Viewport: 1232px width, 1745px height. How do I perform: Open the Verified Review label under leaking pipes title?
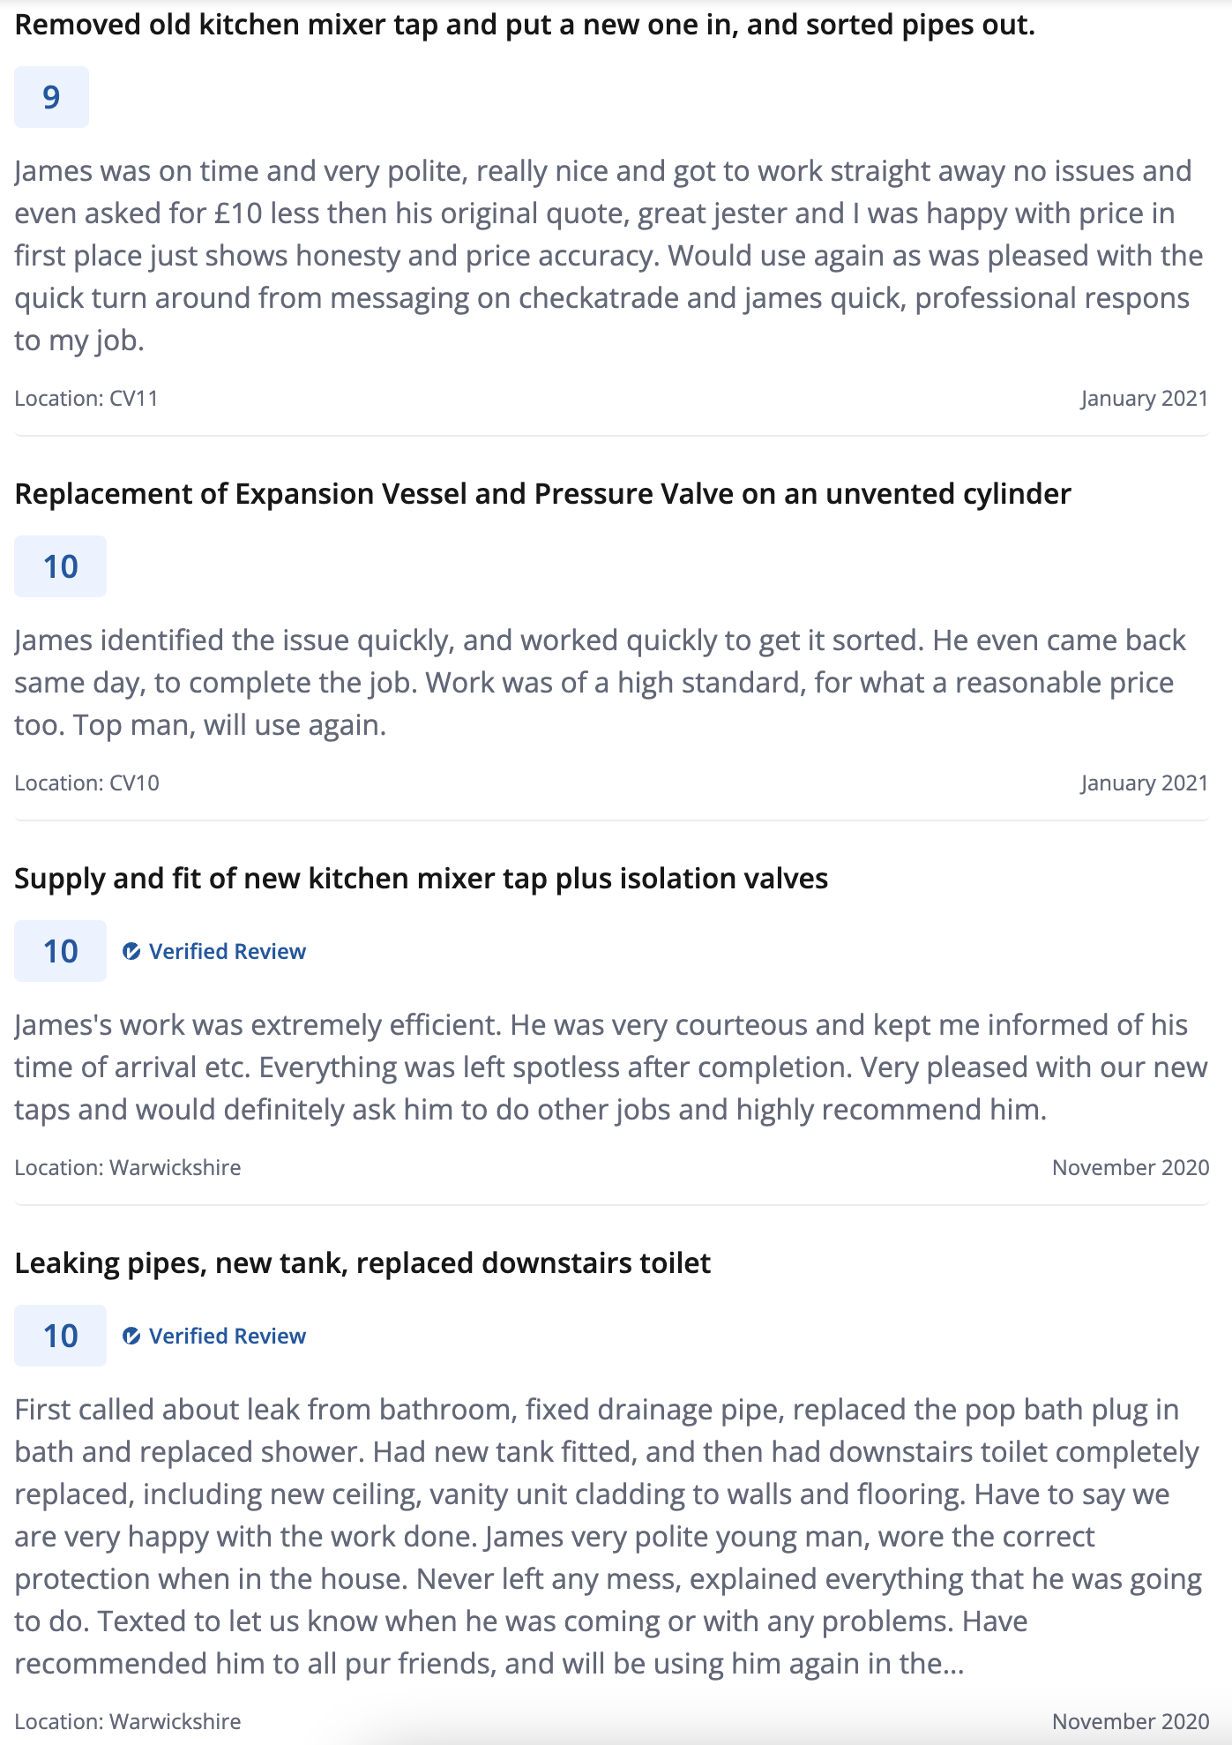(228, 1336)
